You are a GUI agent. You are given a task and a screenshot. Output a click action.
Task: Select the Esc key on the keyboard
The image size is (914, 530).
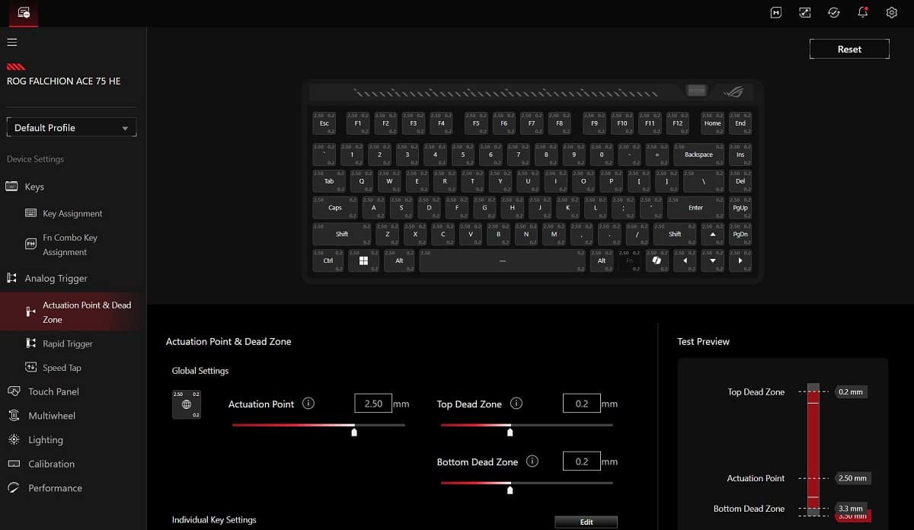tap(324, 123)
